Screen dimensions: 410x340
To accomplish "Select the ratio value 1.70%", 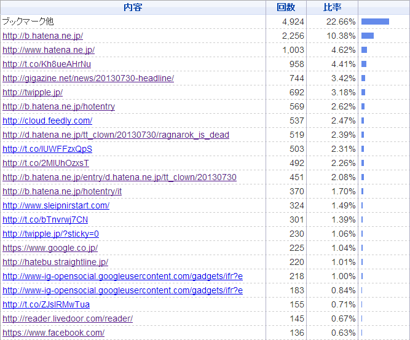I will (x=344, y=191).
